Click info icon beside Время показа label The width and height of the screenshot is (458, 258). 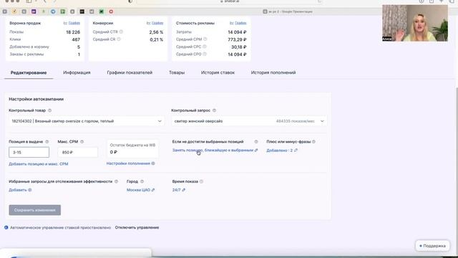click(201, 181)
